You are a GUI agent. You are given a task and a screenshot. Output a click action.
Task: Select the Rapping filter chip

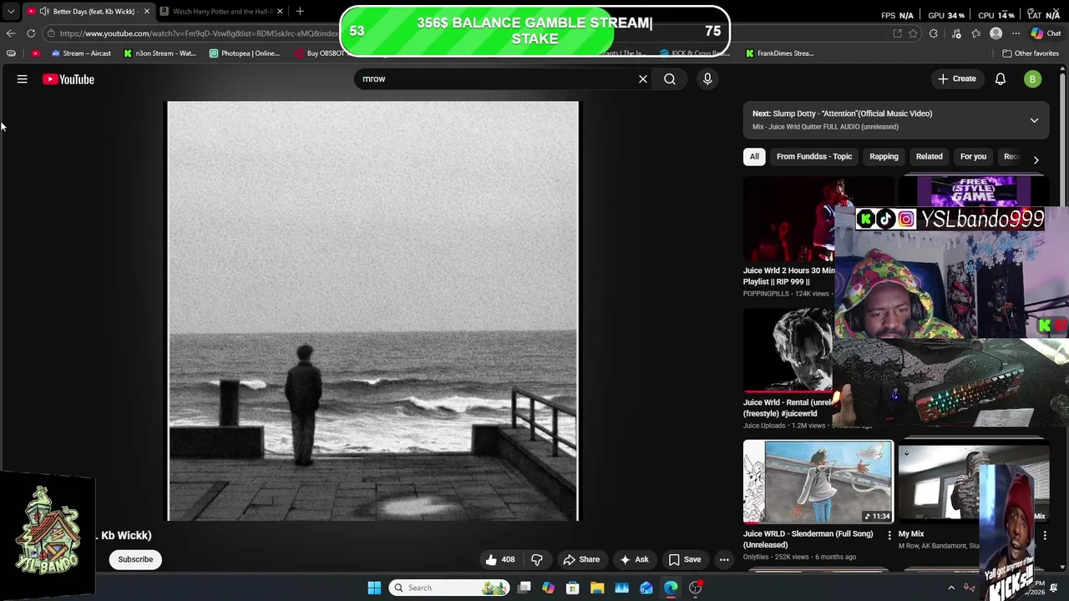pyautogui.click(x=884, y=156)
